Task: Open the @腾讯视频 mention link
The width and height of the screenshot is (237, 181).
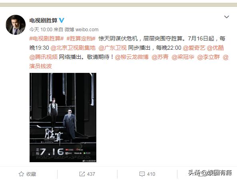Action: click(44, 57)
